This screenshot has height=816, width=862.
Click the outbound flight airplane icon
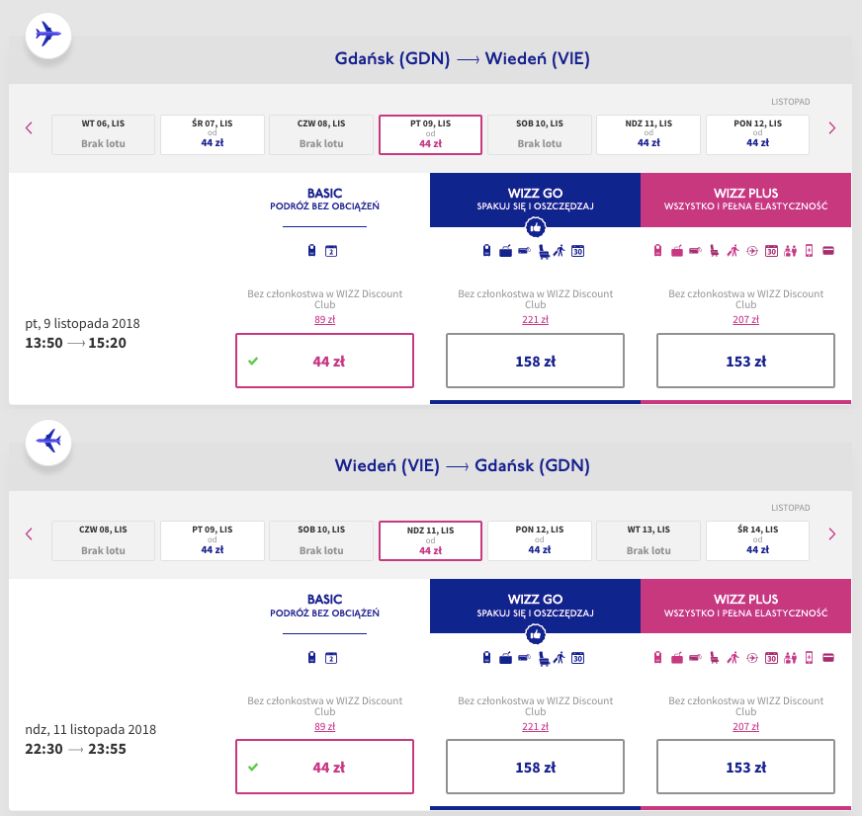point(47,35)
